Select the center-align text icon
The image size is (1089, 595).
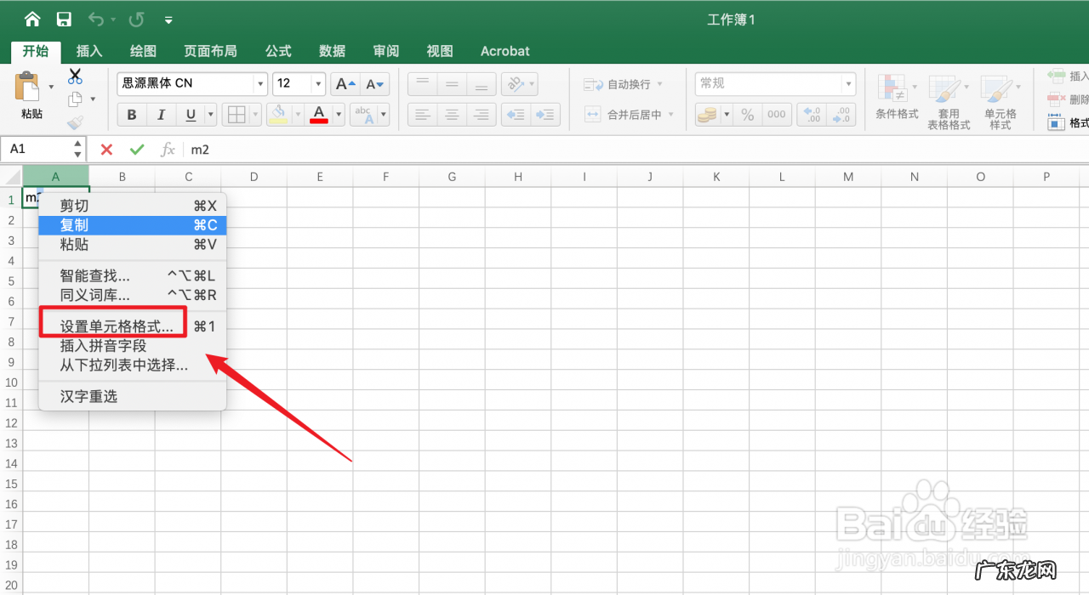coord(453,114)
